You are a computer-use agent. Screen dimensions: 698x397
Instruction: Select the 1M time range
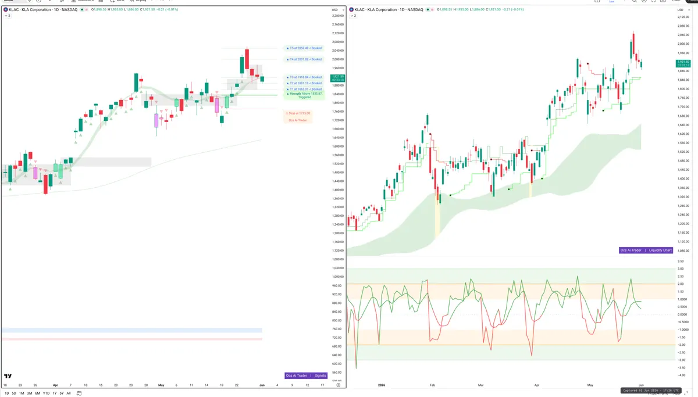pos(22,393)
